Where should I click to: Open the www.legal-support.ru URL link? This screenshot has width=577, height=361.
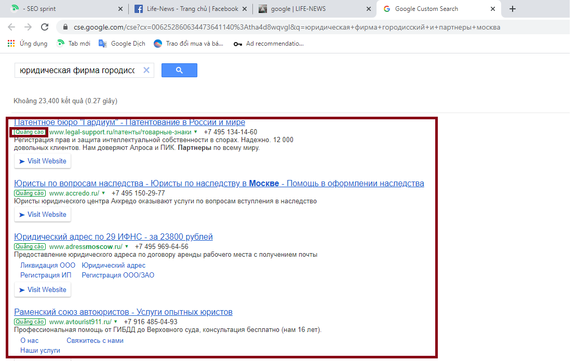coord(120,132)
